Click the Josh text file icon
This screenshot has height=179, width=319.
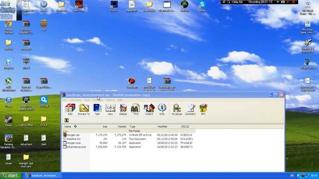coord(44,140)
